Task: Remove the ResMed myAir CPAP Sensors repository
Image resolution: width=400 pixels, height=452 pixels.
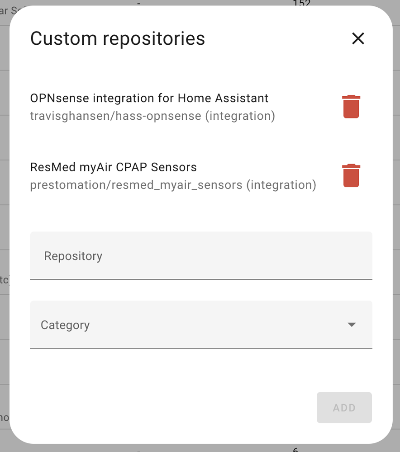Action: point(351,175)
